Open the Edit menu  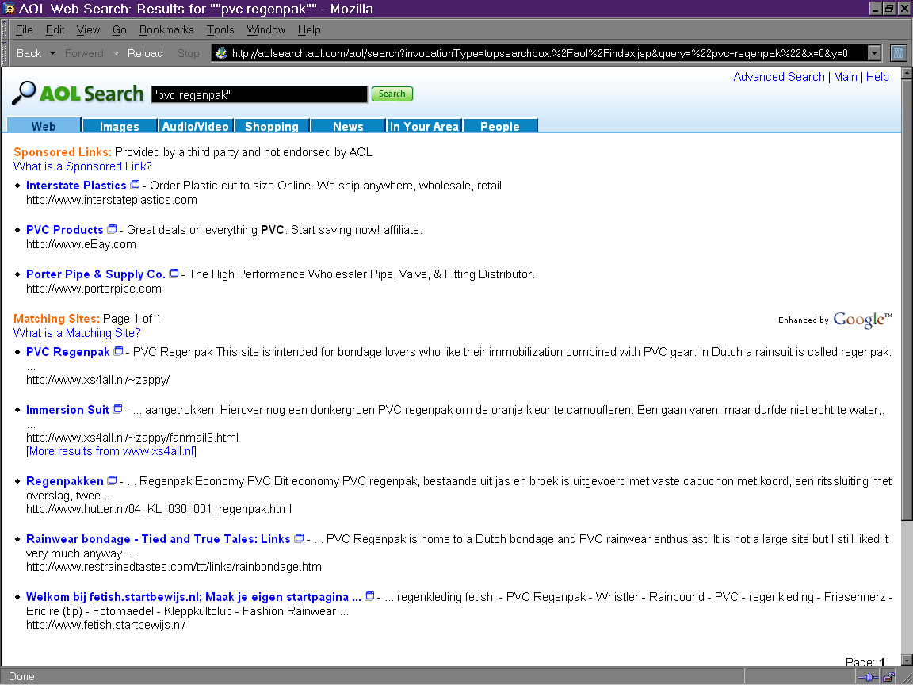click(x=55, y=29)
